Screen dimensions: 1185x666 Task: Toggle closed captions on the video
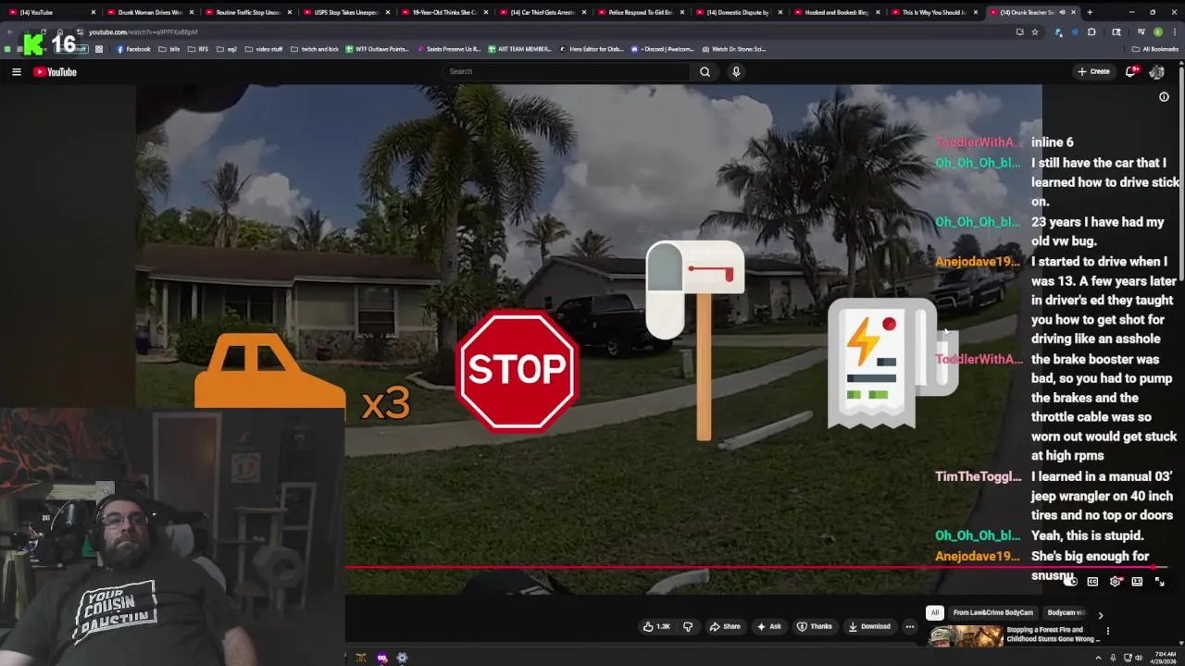click(1092, 582)
